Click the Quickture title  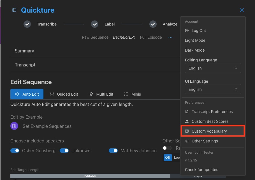38,10
